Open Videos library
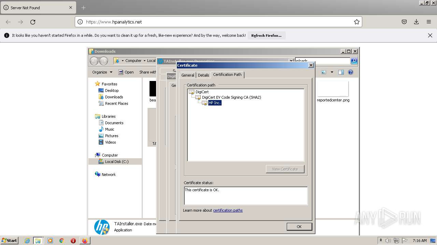The image size is (437, 245). click(x=110, y=142)
